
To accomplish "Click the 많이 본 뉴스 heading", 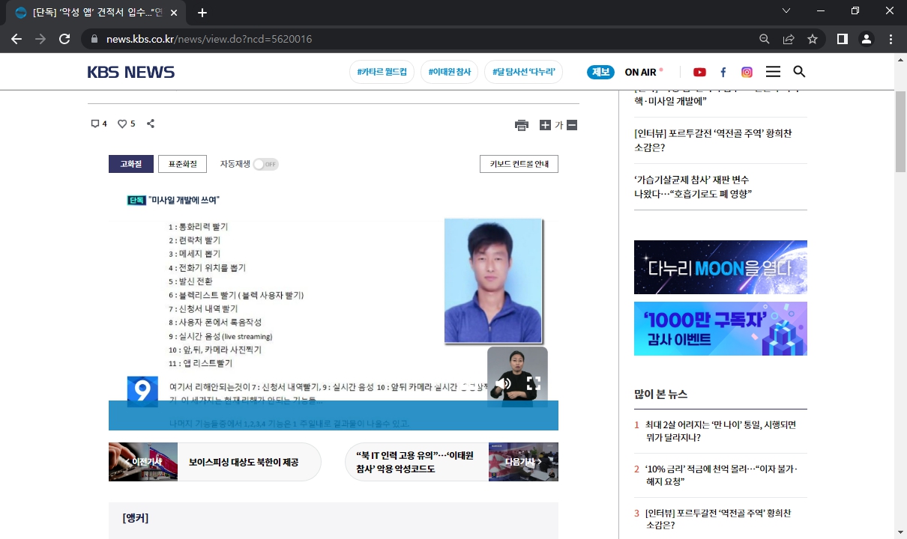I will tap(660, 394).
